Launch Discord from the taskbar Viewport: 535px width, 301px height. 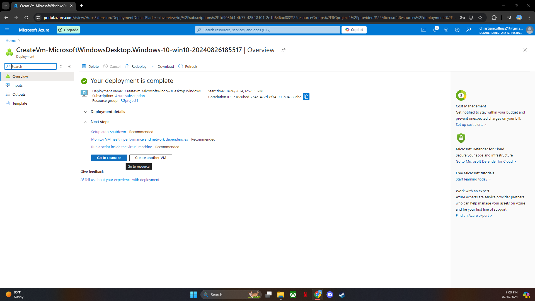[x=330, y=294]
